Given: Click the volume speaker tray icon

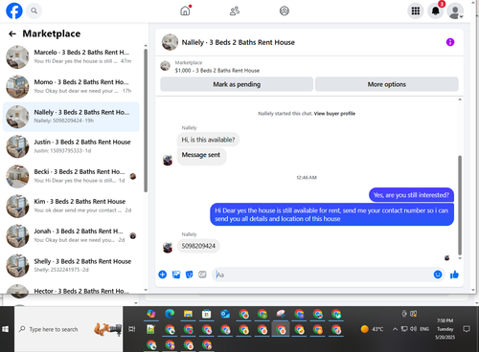Looking at the screenshot, I should [413, 329].
